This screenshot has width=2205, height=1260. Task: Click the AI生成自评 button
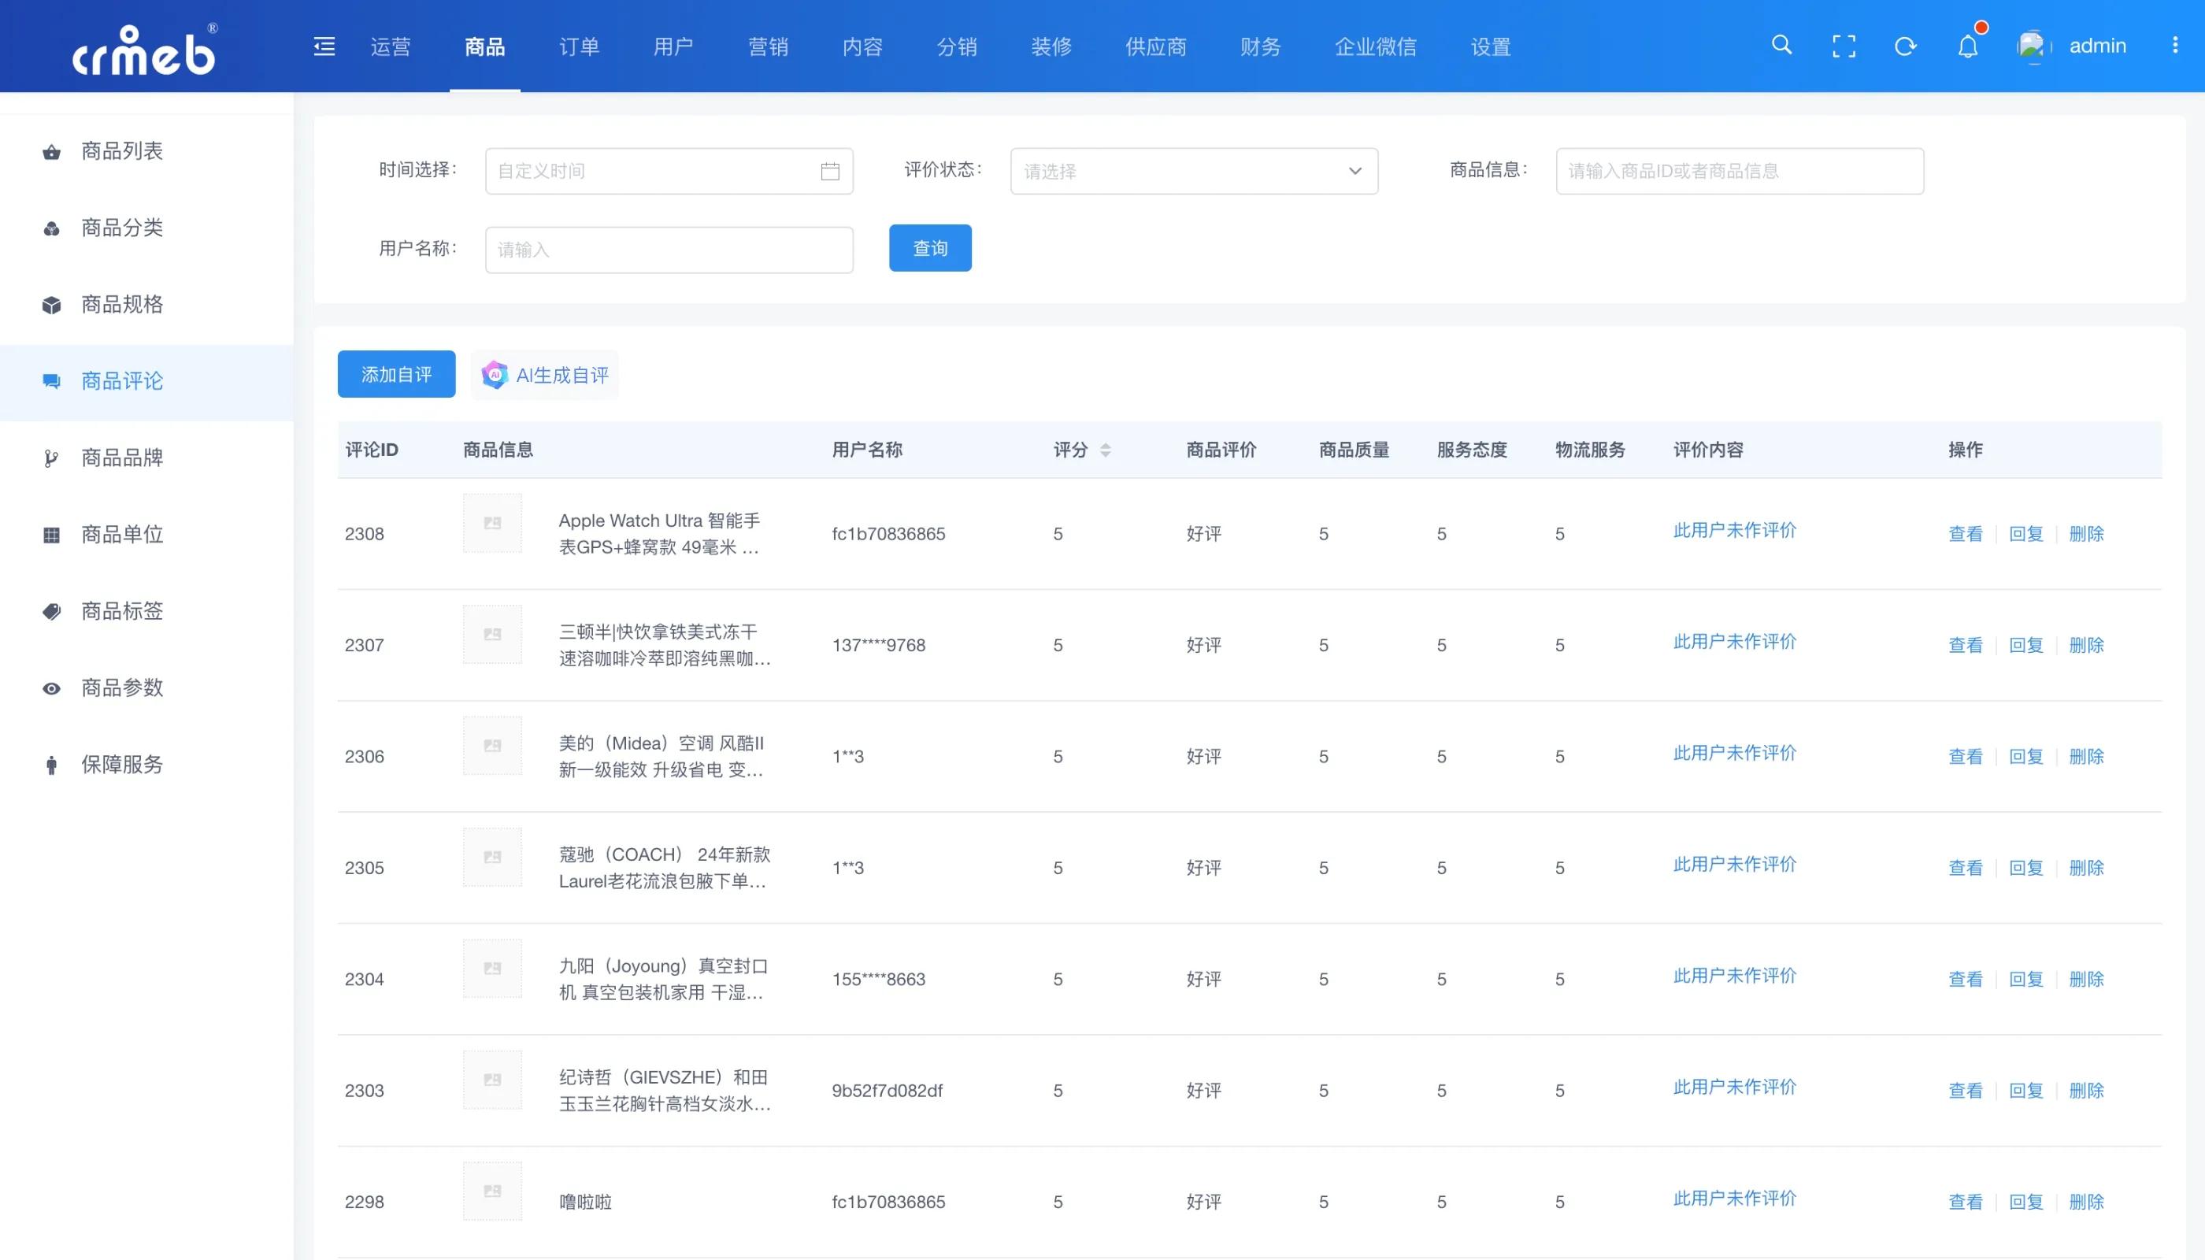point(545,375)
